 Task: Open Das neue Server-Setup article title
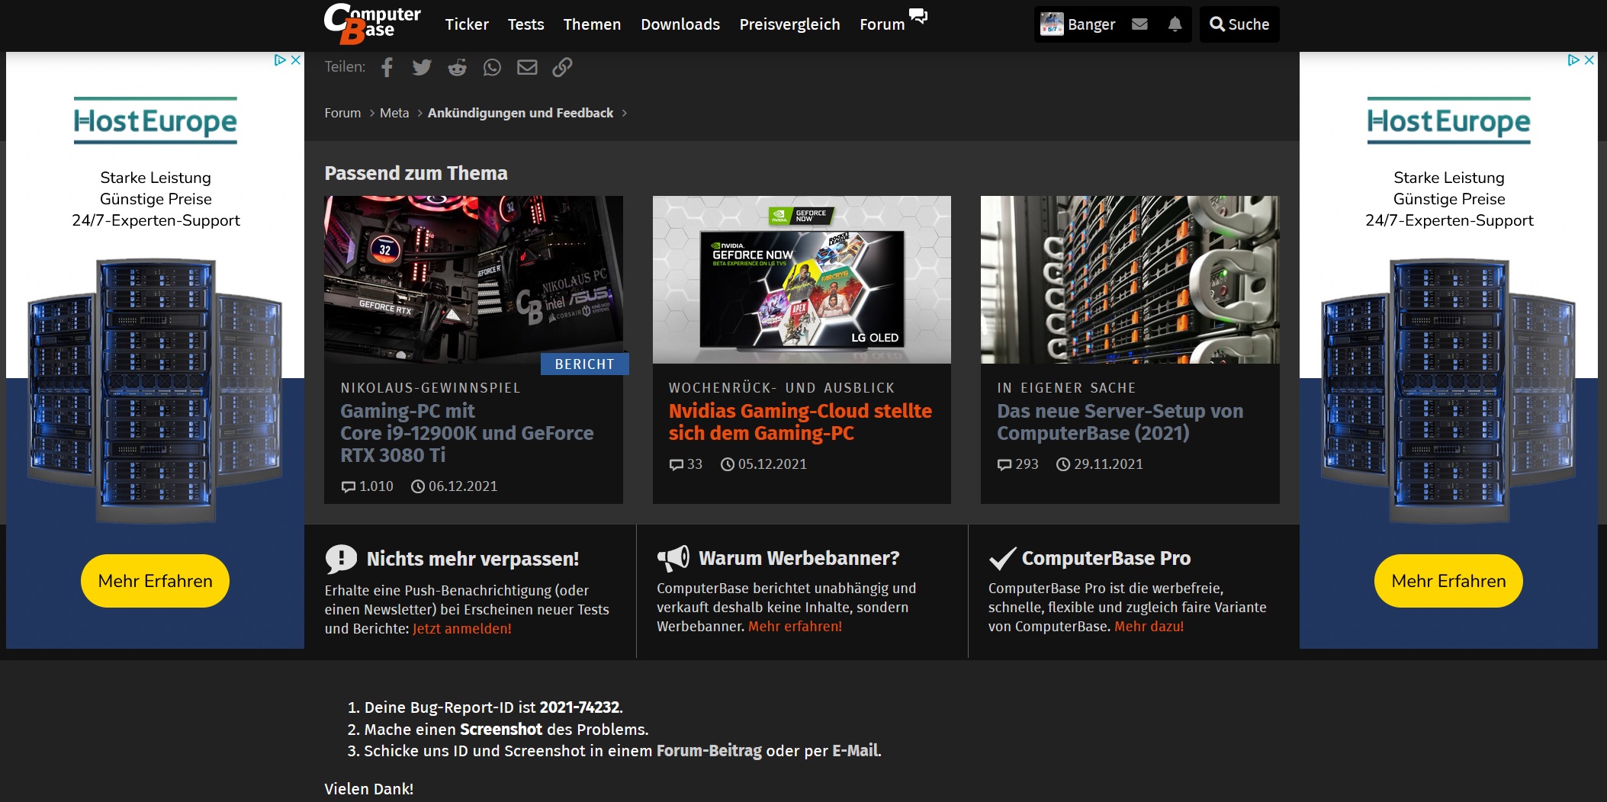[1120, 422]
